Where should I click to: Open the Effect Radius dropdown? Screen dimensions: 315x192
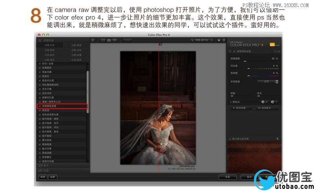[268, 81]
